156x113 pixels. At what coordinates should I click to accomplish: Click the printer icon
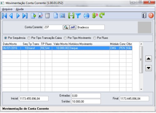87,16
